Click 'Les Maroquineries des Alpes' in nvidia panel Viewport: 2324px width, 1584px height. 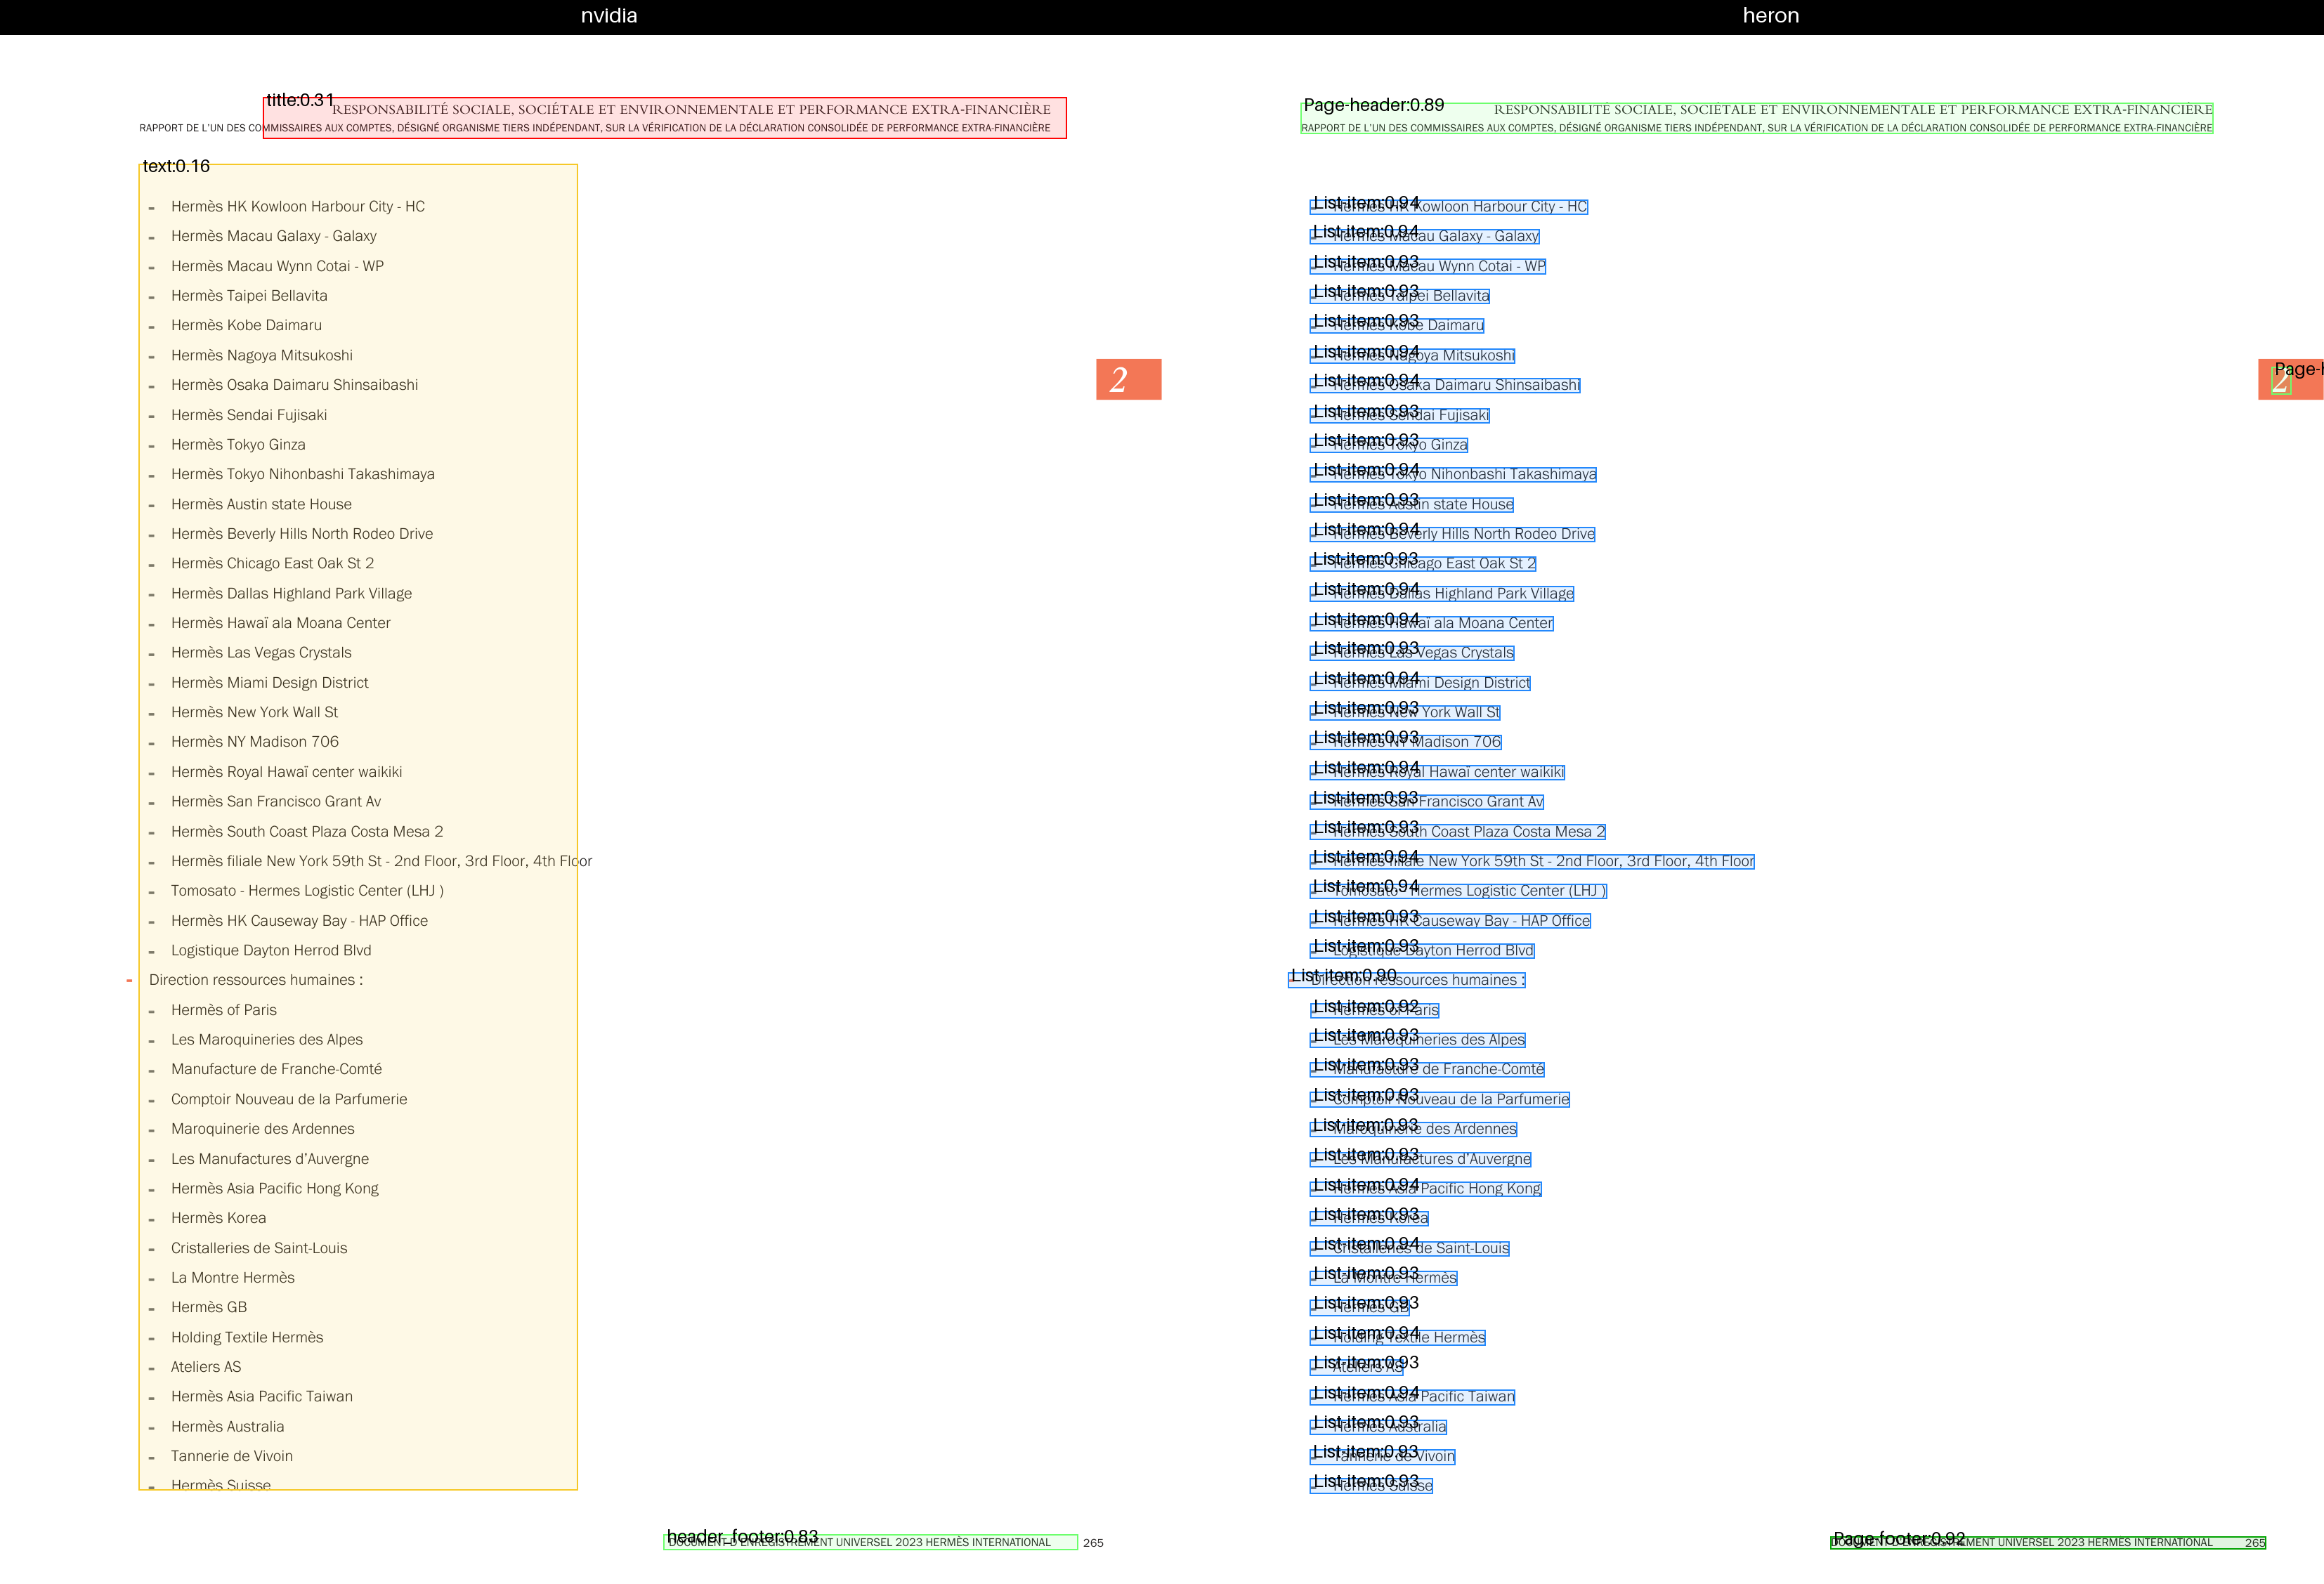coord(267,1040)
